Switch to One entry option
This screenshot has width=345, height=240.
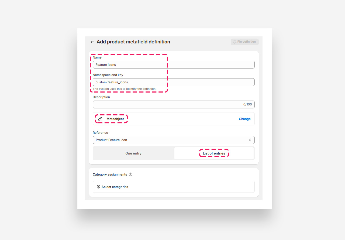133,153
